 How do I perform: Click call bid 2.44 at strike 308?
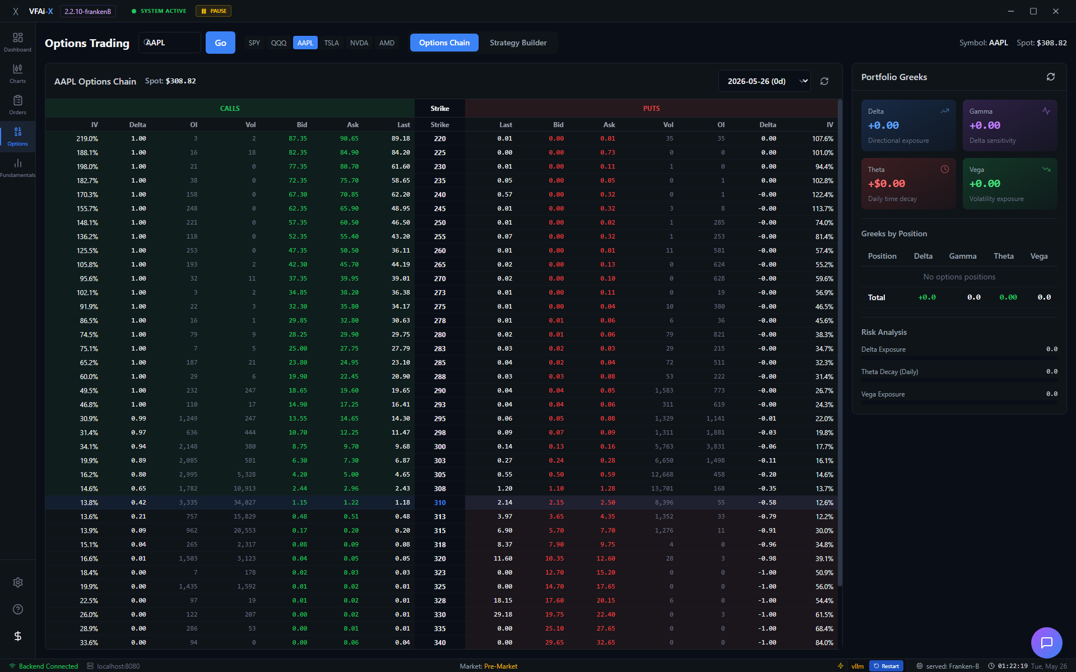[299, 488]
